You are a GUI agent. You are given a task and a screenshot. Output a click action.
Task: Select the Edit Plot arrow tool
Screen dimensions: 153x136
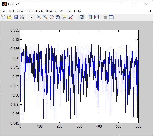31,17
